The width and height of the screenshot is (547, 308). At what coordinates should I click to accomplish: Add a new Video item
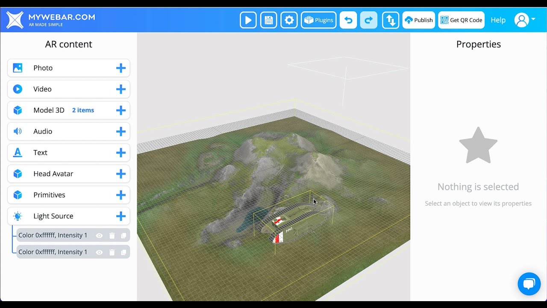click(x=121, y=89)
